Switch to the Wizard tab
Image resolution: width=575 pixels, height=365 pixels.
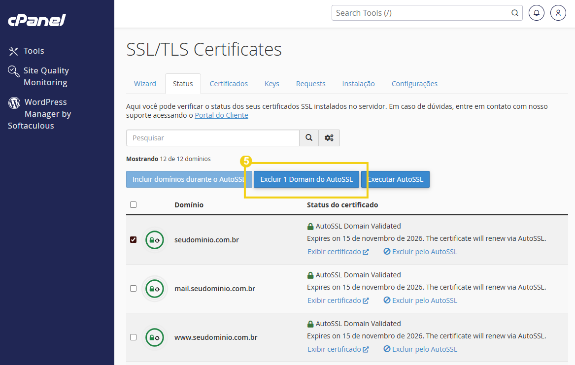click(145, 84)
